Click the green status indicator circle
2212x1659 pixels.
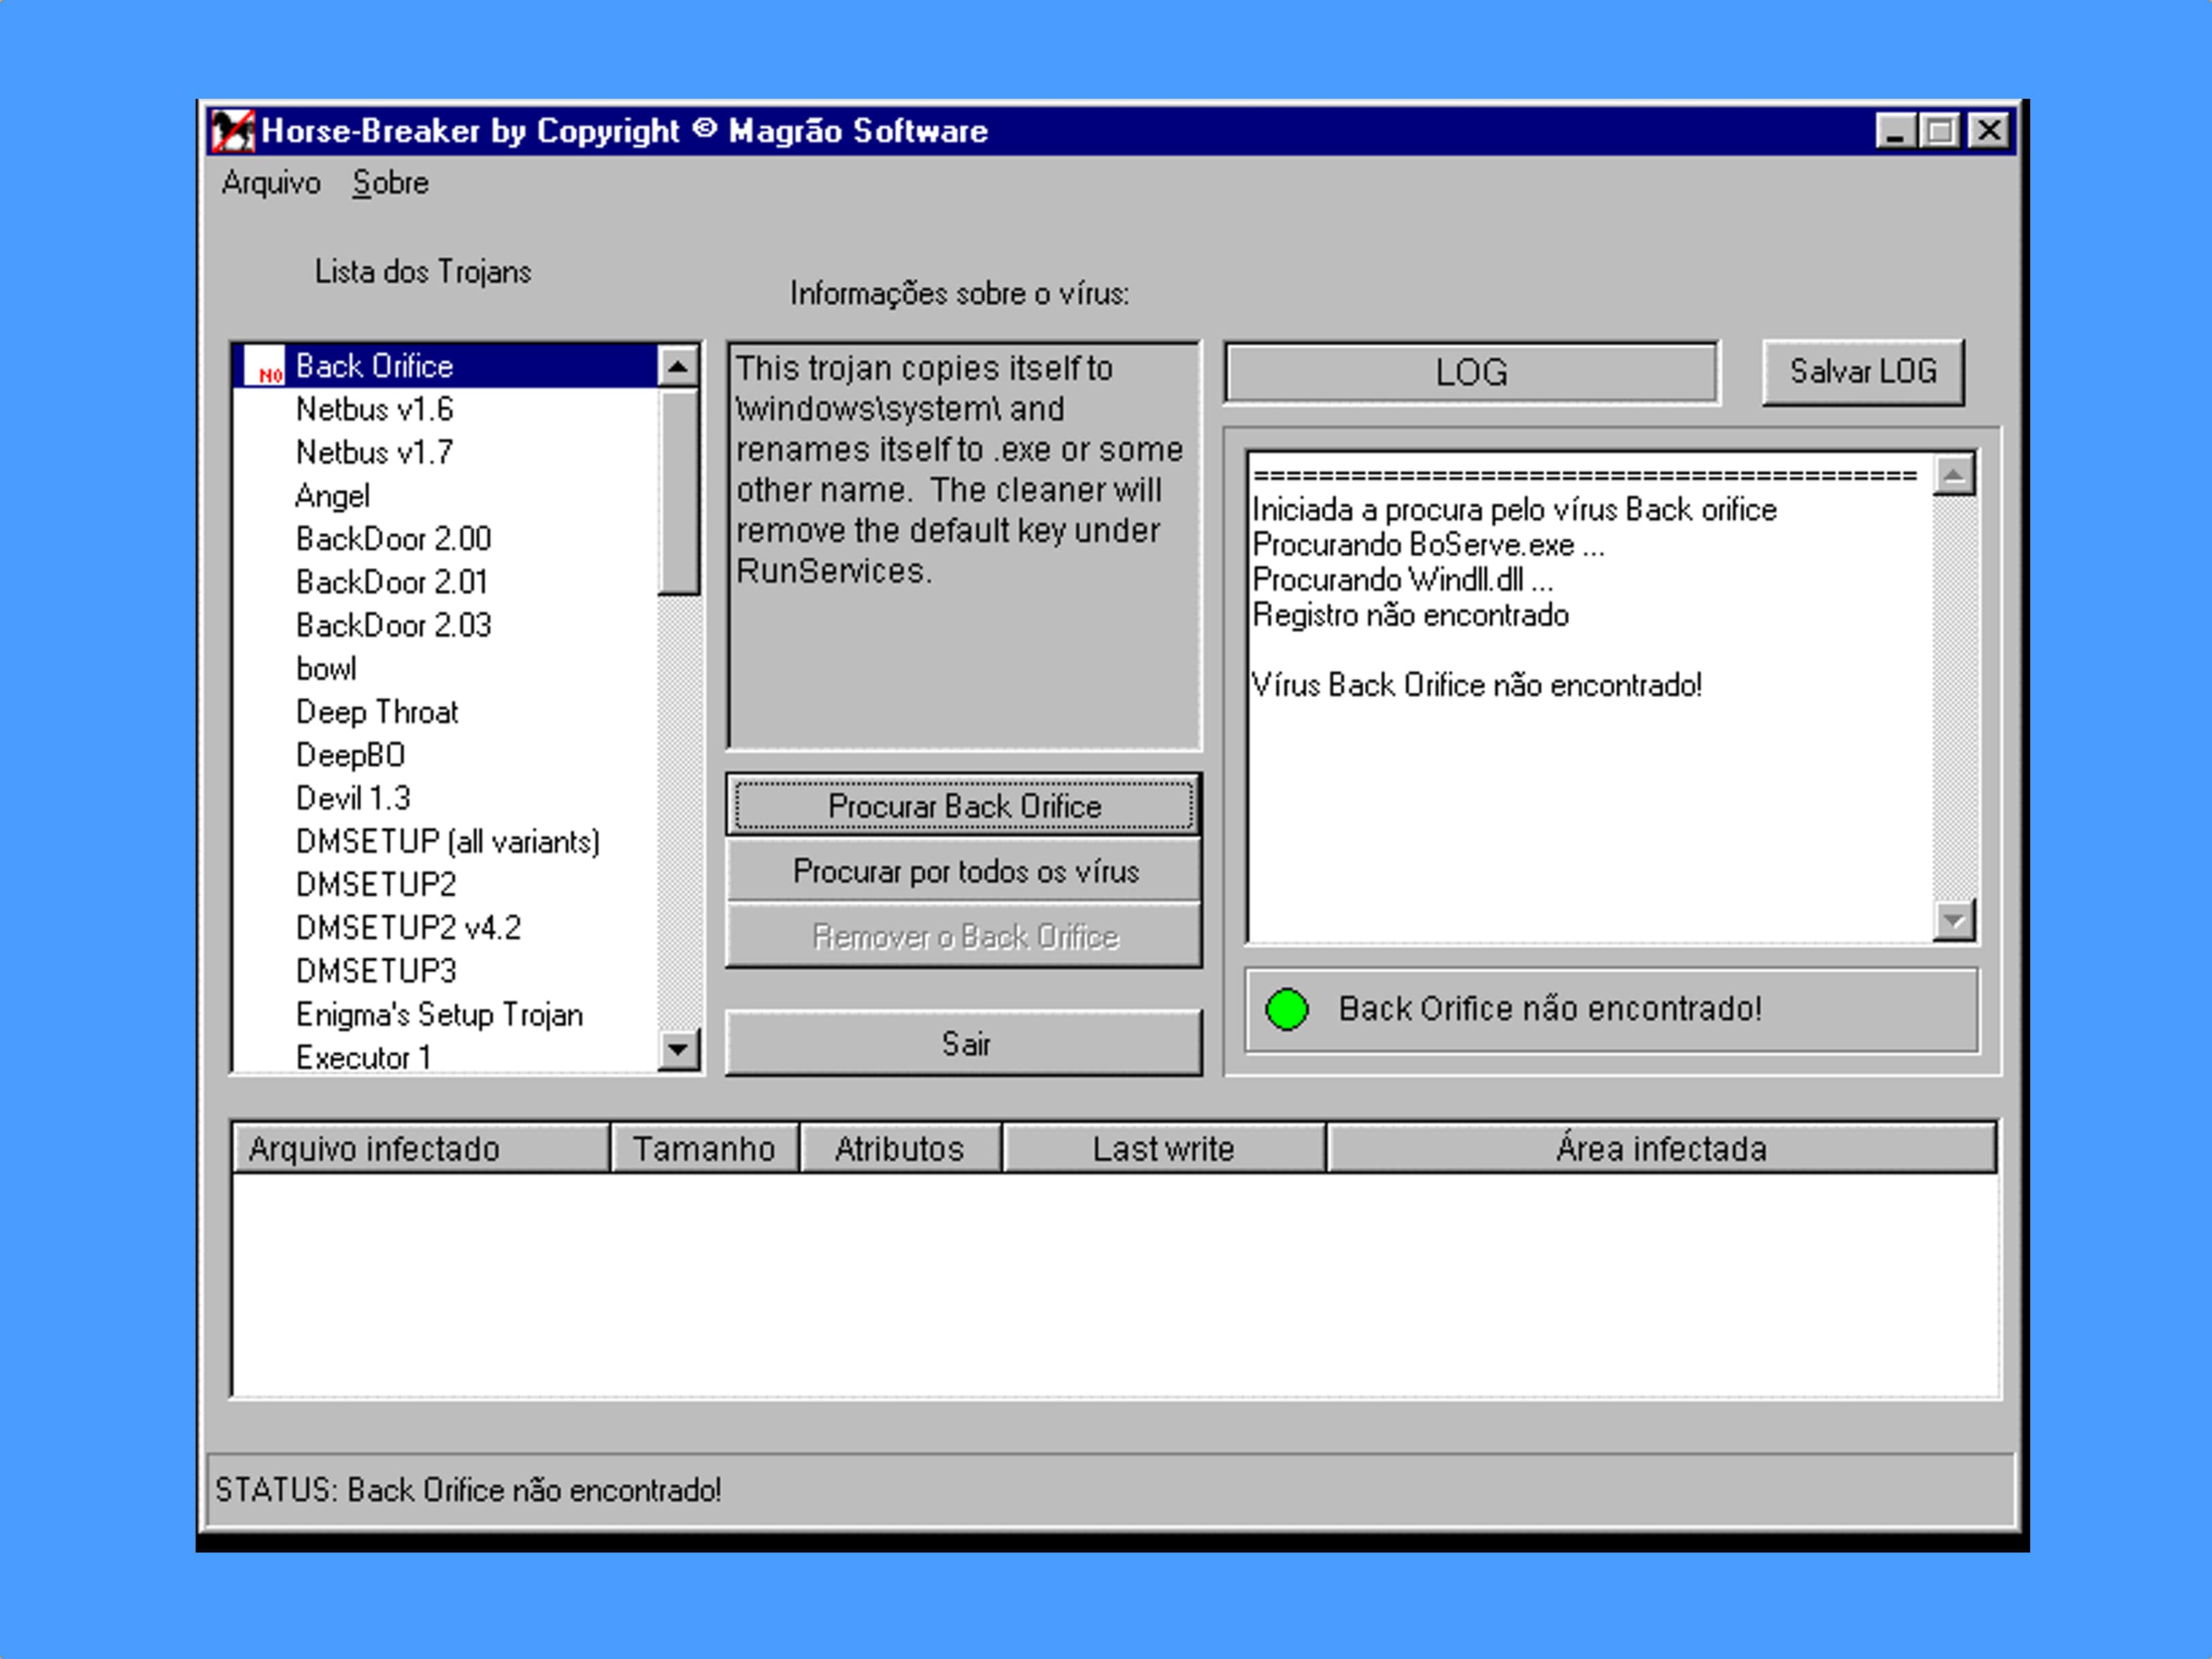[1286, 1009]
